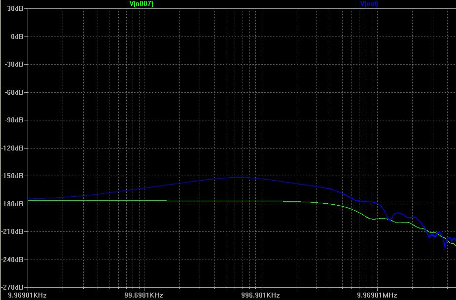Click the -60dB axis label
This screenshot has width=456, height=300.
[x=14, y=92]
